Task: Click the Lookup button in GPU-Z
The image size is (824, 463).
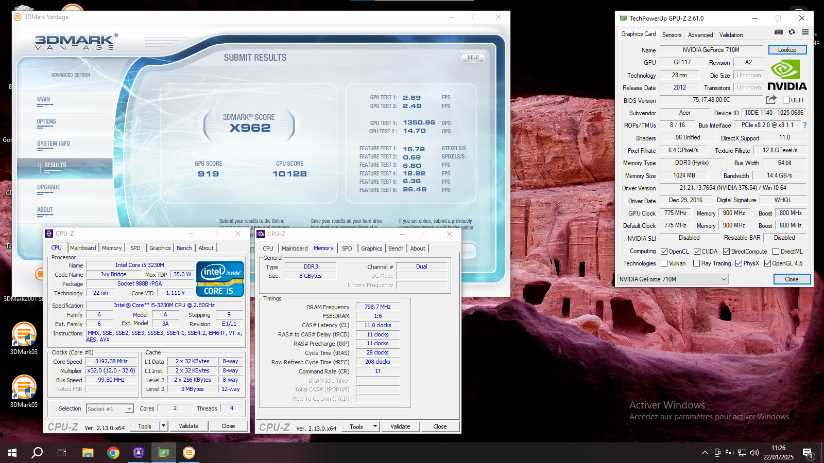Action: click(x=787, y=50)
